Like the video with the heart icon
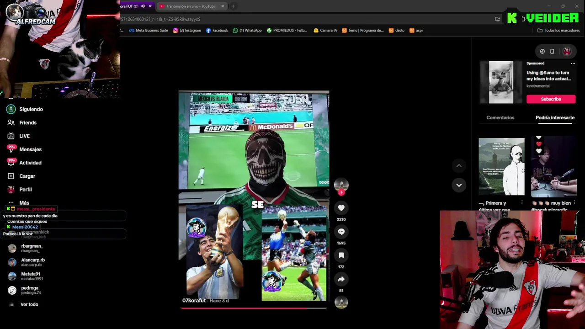585x329 pixels. [x=341, y=208]
